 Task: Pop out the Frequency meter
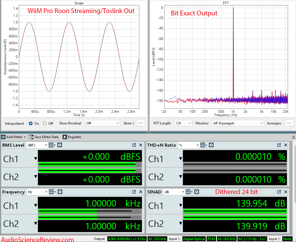tap(134, 192)
